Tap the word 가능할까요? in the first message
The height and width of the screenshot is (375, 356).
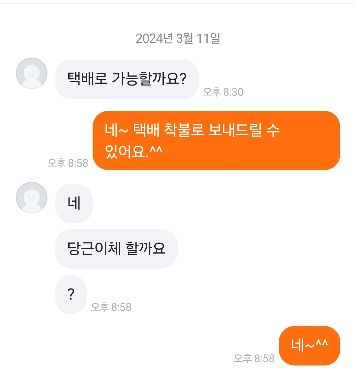point(149,79)
